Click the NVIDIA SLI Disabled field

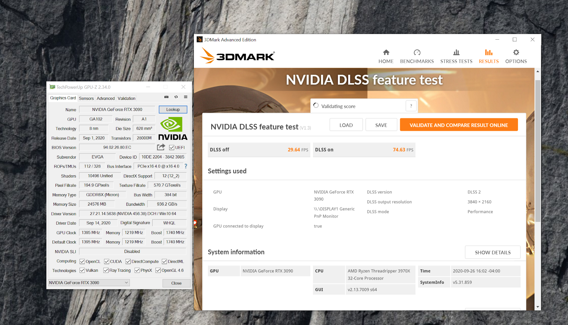point(132,252)
